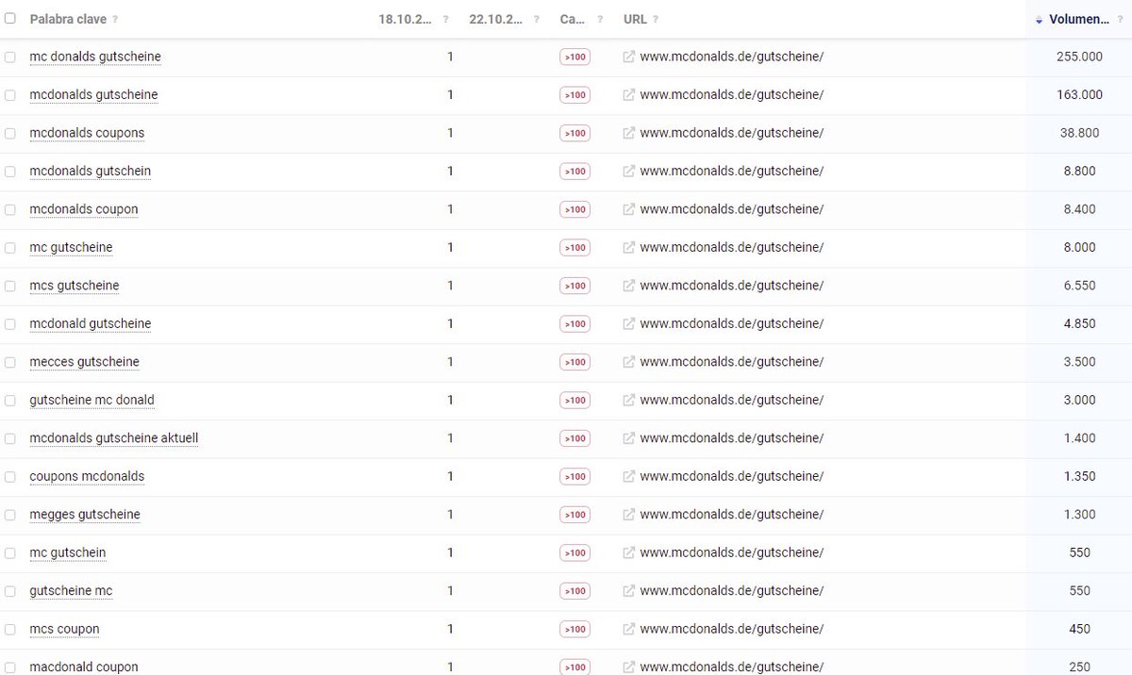The image size is (1132, 675).
Task: Check the box for 'mc donalds gutscheine'
Action: click(x=9, y=57)
